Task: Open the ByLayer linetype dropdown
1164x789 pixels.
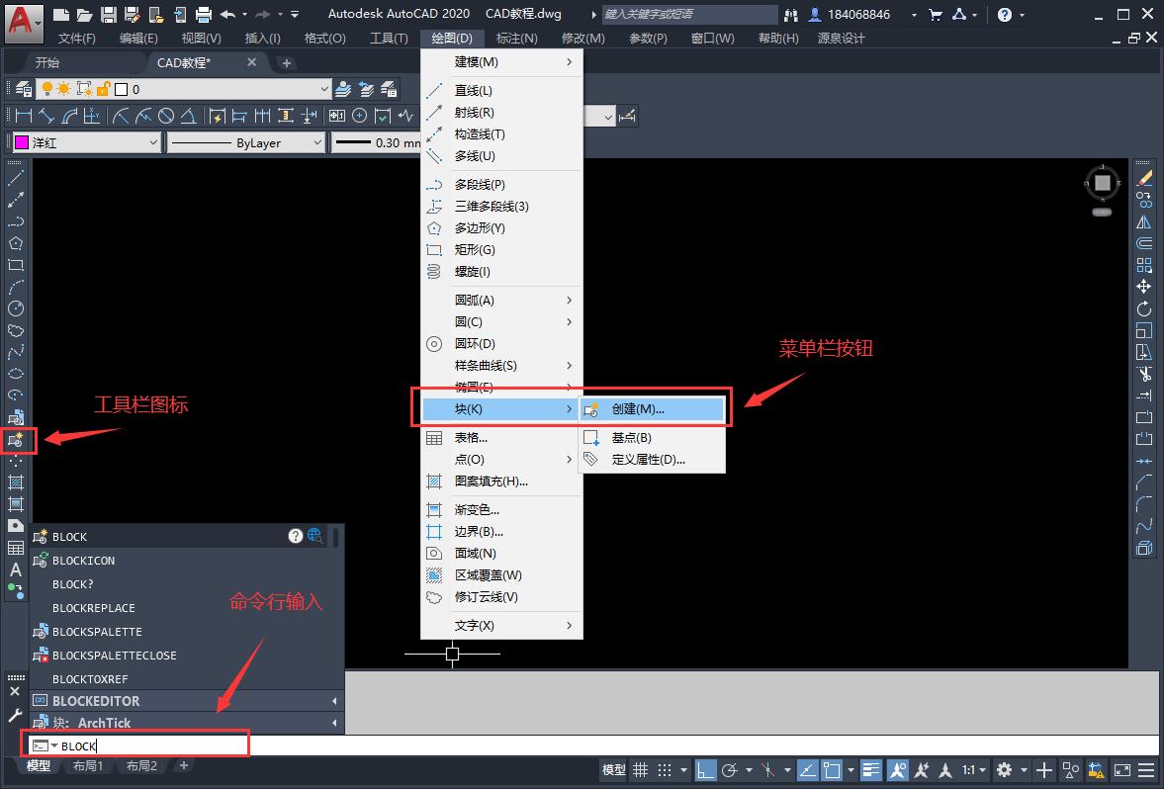Action: click(246, 142)
